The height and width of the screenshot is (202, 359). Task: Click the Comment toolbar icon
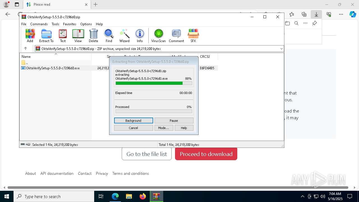click(176, 36)
